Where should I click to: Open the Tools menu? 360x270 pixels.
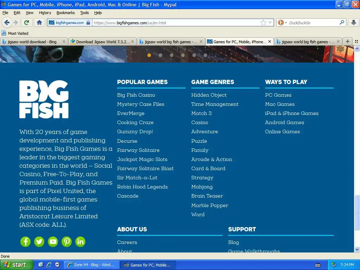coord(84,13)
